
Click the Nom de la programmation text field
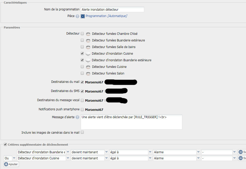click(x=112, y=9)
